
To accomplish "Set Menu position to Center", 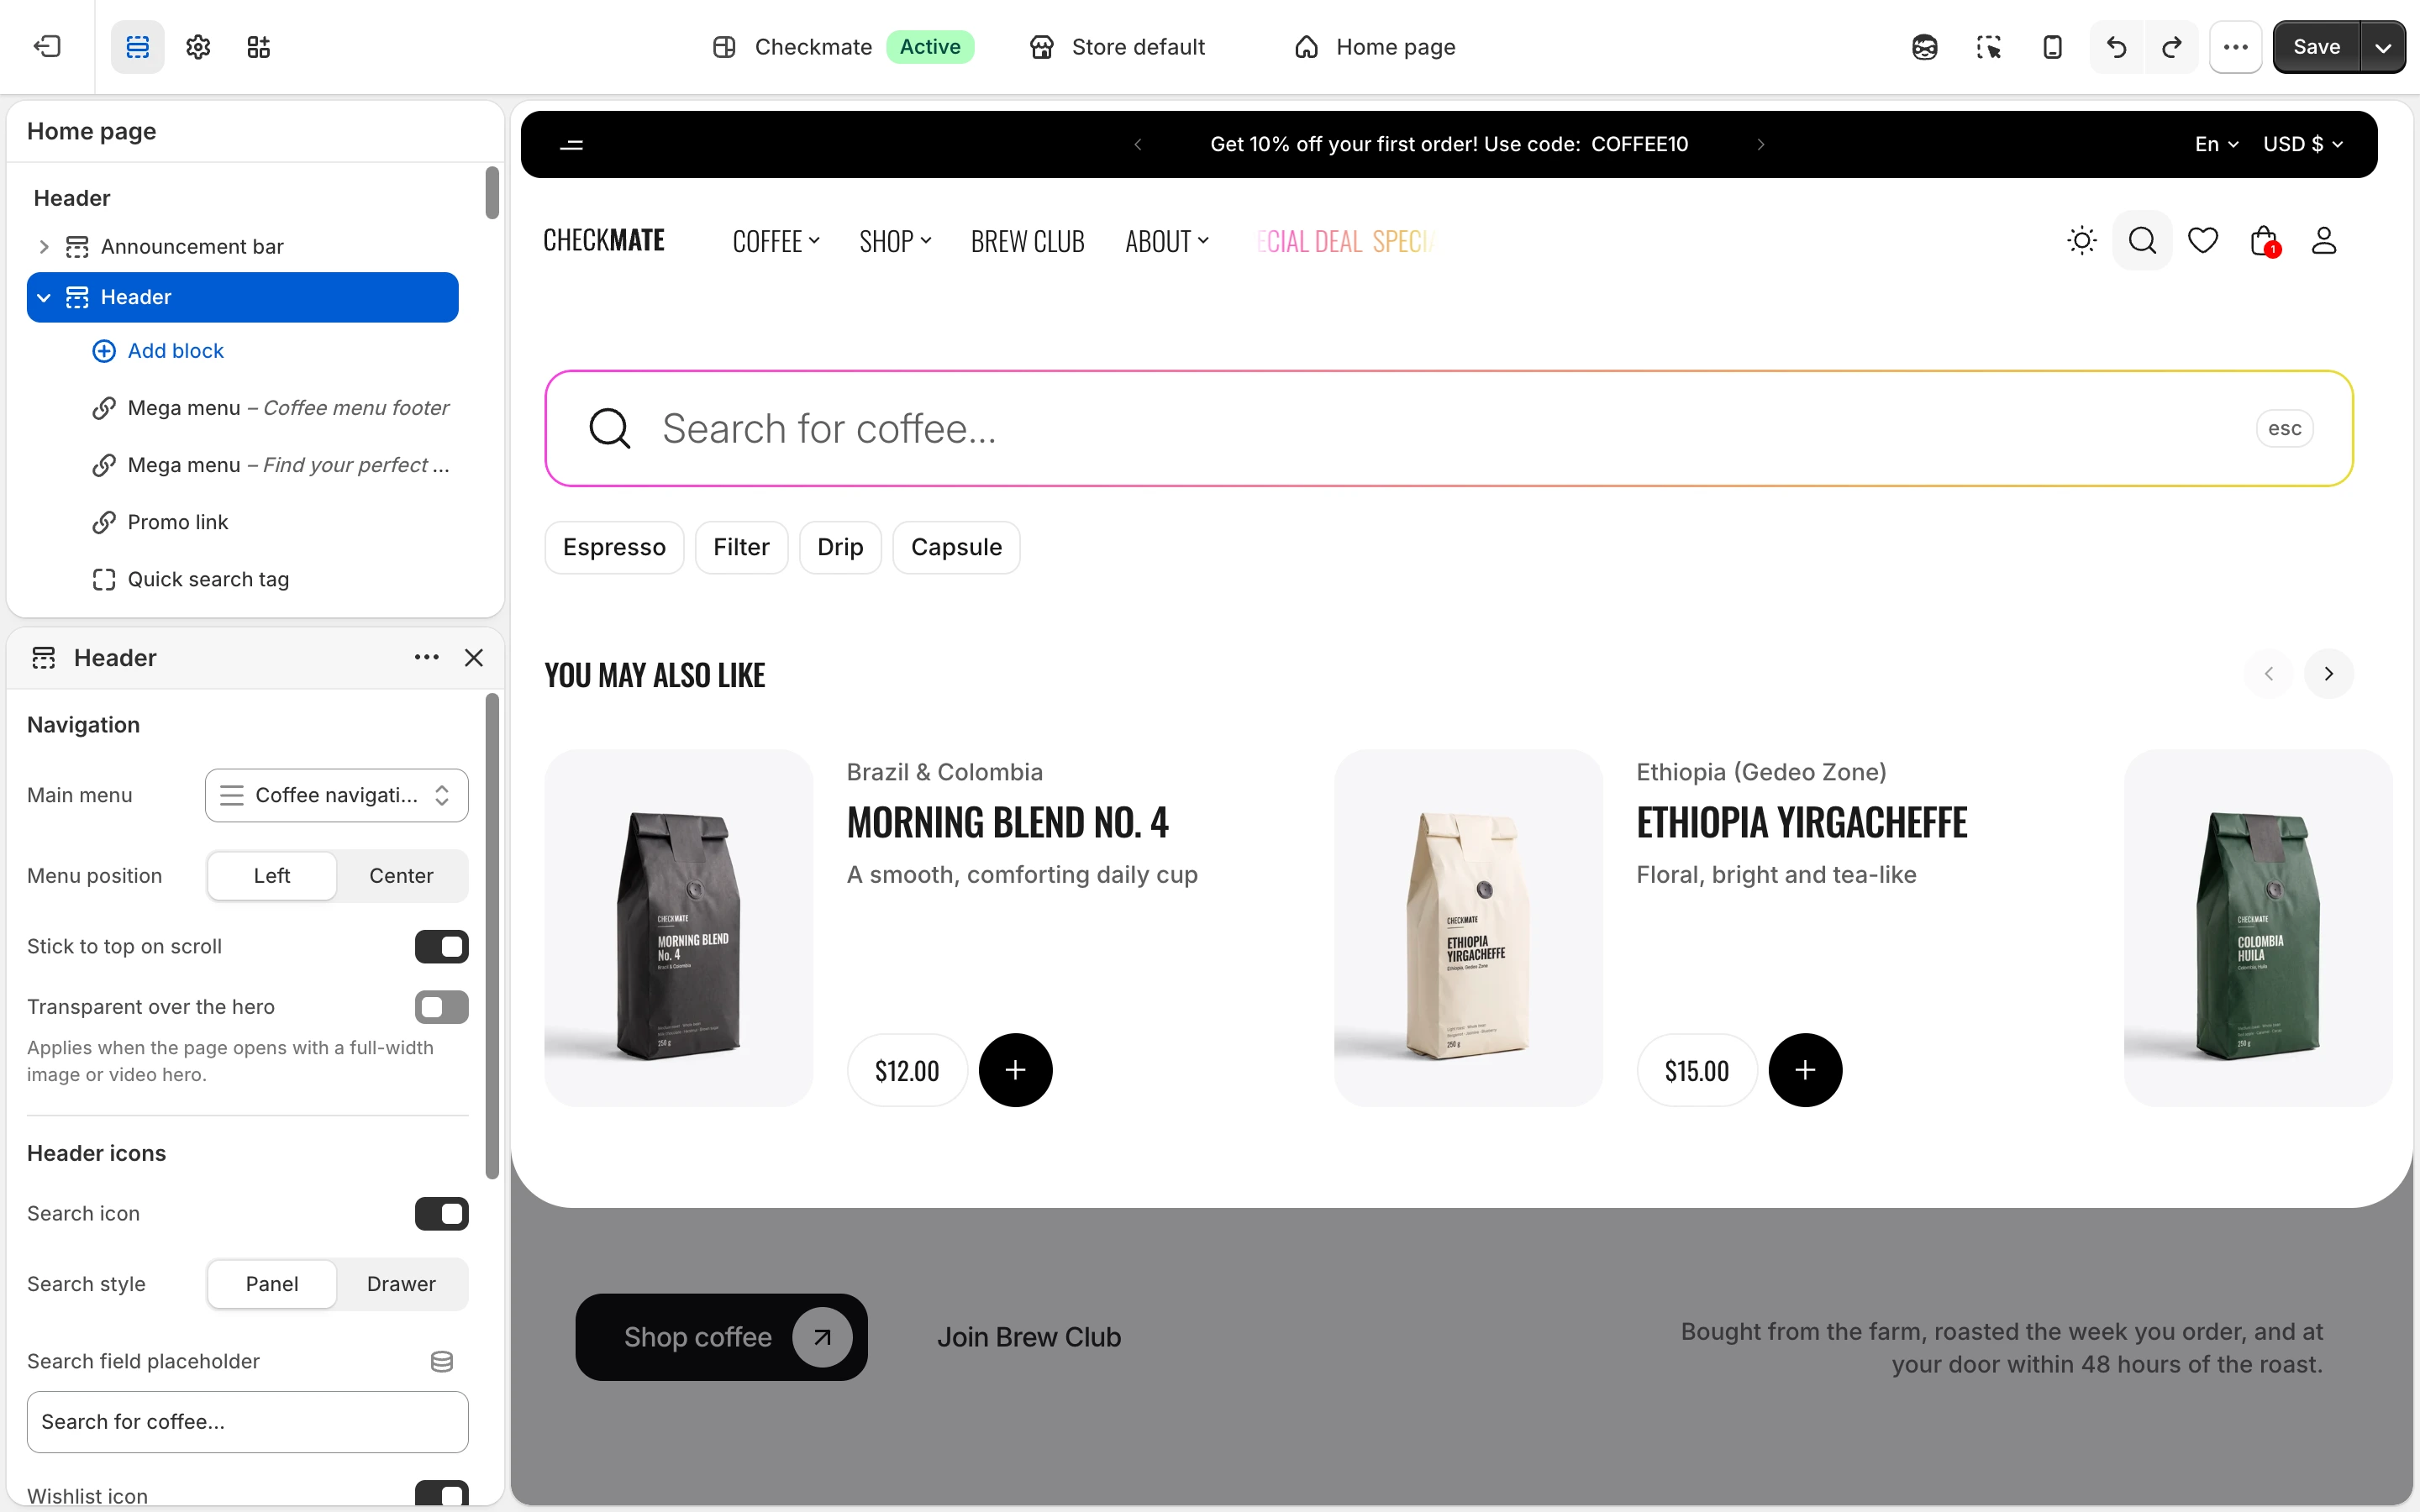I will click(x=401, y=875).
